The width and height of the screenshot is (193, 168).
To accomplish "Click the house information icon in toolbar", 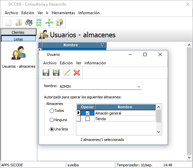I will click(60, 22).
